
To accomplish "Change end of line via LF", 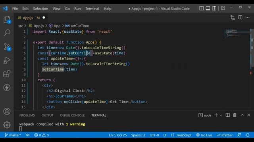I will point(165,135).
